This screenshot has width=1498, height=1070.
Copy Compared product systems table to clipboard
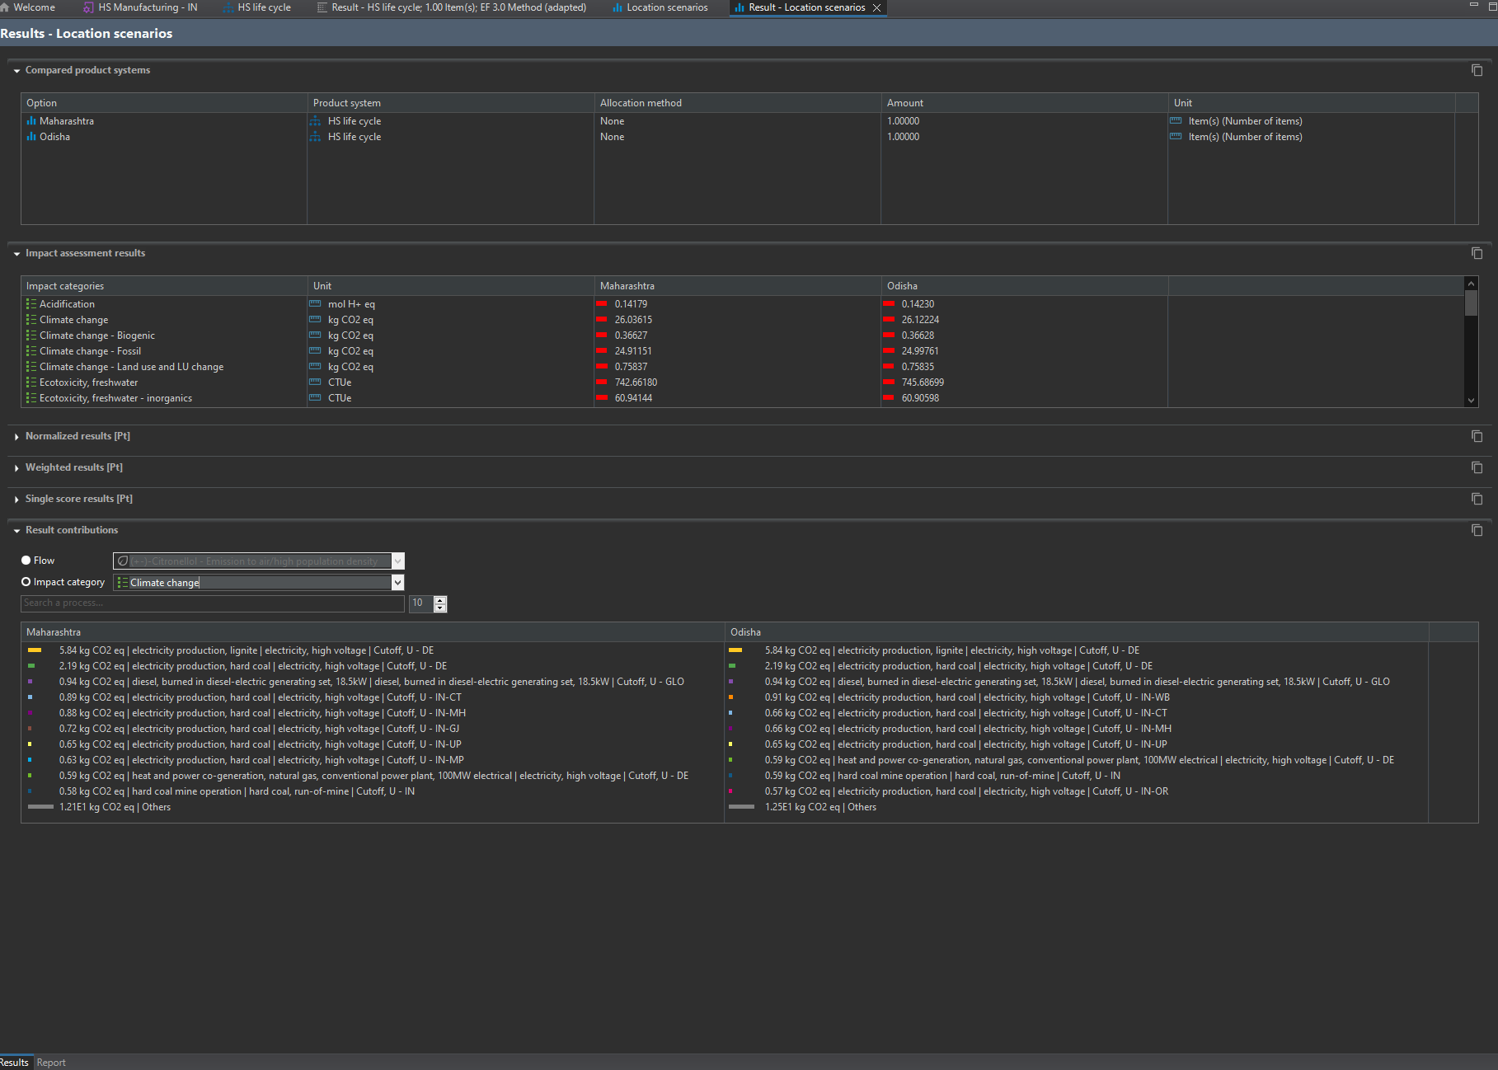coord(1477,70)
